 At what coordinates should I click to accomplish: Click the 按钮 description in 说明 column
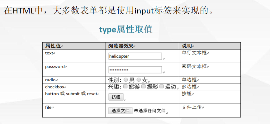click(187, 93)
